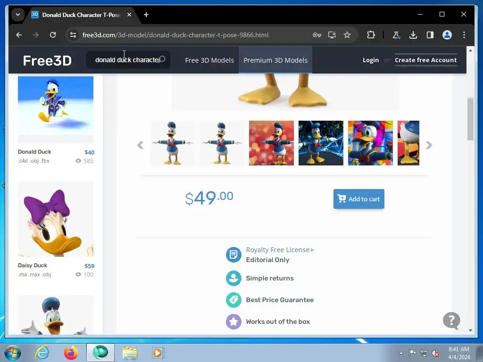Click the taskbar clock showing 8:41 AM
The width and height of the screenshot is (483, 362).
pos(459,353)
